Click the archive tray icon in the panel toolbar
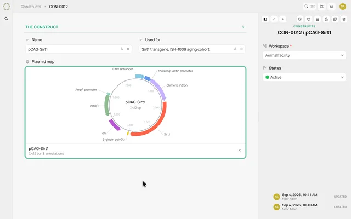The width and height of the screenshot is (351, 219). (318, 19)
